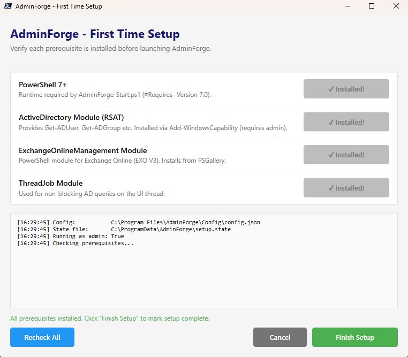Image resolution: width=408 pixels, height=357 pixels.
Task: Select ExchangeOnlineManagement Module heading
Action: (x=83, y=150)
